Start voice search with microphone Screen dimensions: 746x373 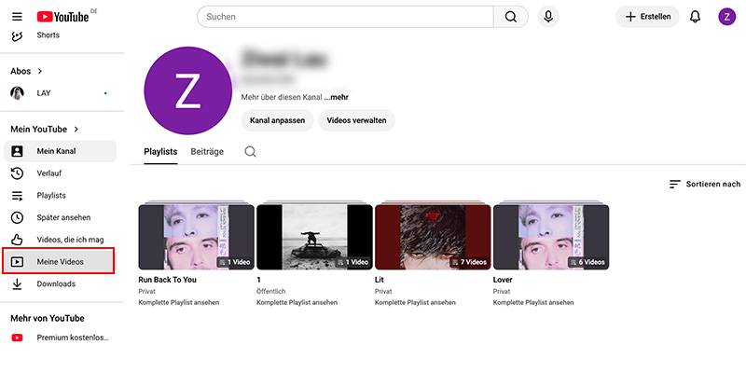pos(548,17)
